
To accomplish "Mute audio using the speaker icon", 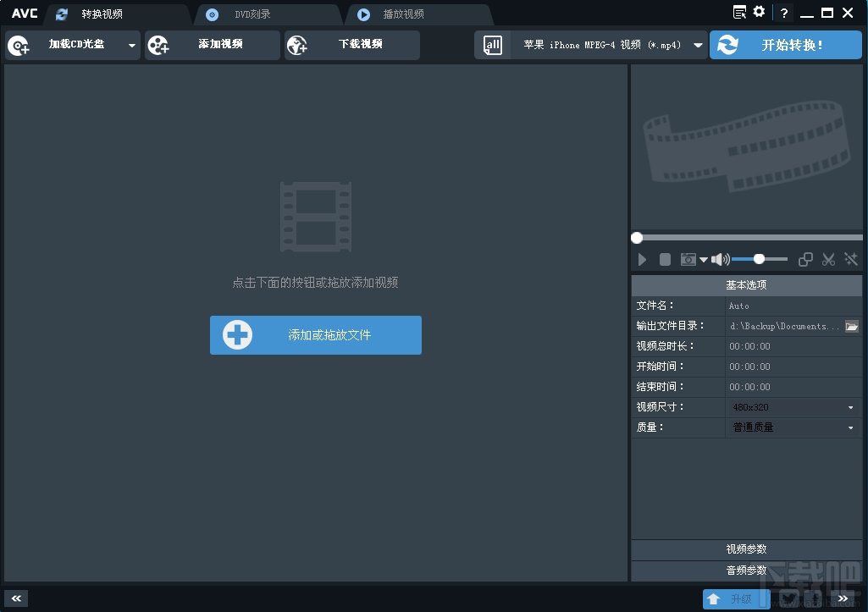I will 718,259.
